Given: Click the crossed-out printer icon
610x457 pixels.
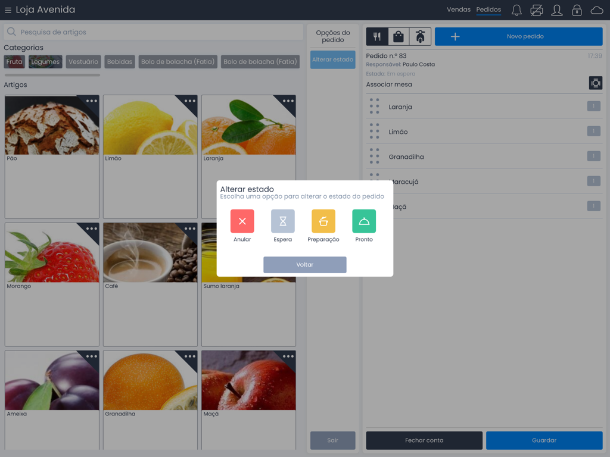Looking at the screenshot, I should pyautogui.click(x=536, y=10).
